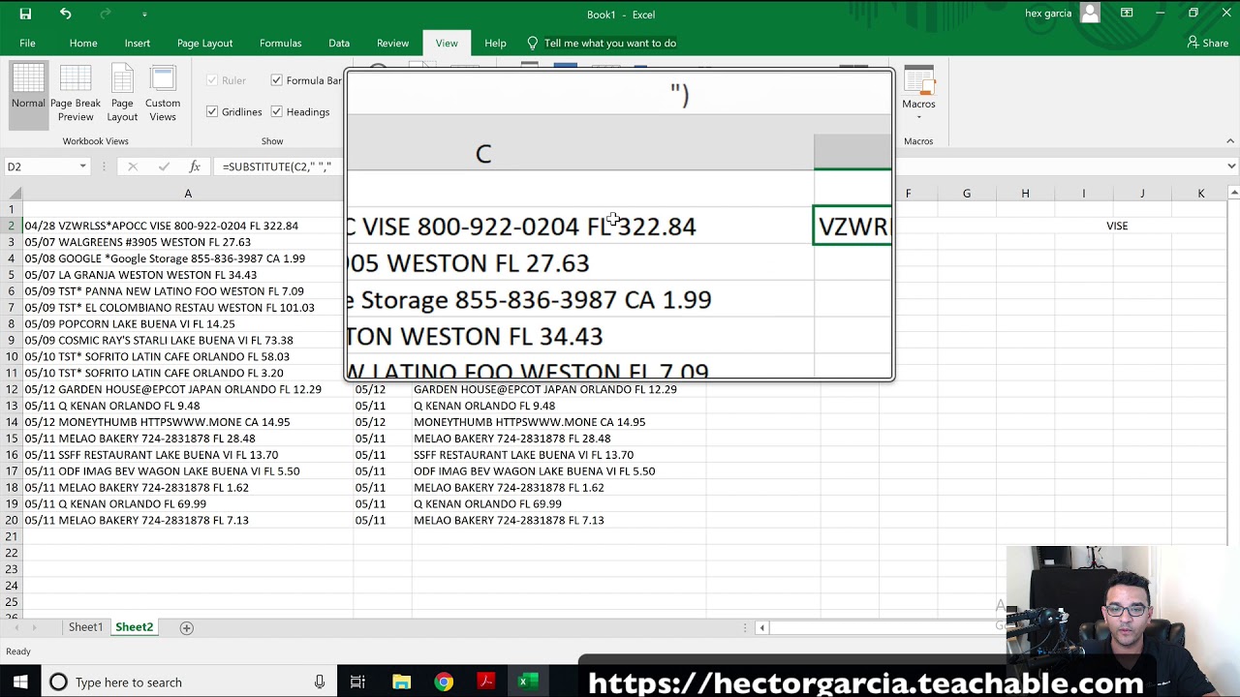Click the Name Box showing D2
Screen dimensions: 1240x697
(41, 167)
